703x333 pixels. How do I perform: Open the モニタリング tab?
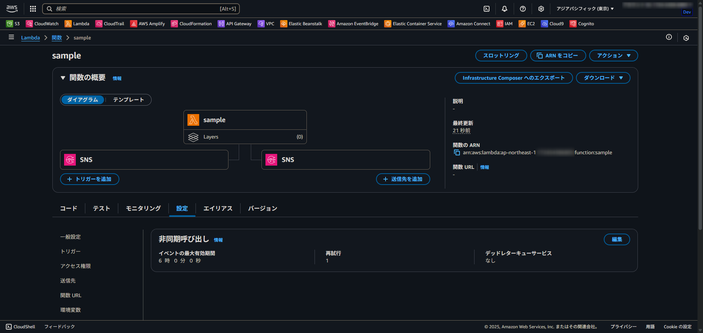pyautogui.click(x=144, y=208)
